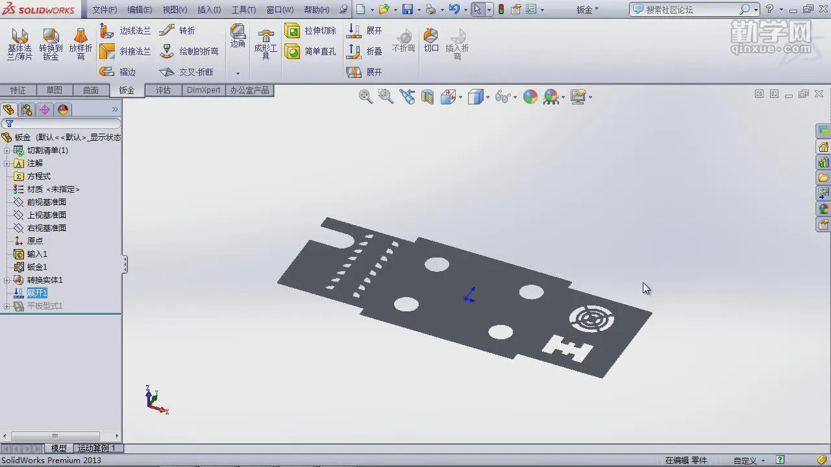831x467 pixels.
Task: Click the Zoom to Area view icon
Action: click(386, 97)
